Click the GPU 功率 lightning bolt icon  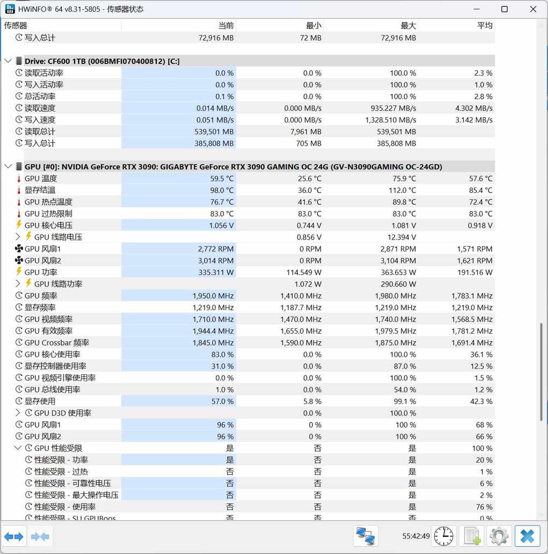(19, 272)
